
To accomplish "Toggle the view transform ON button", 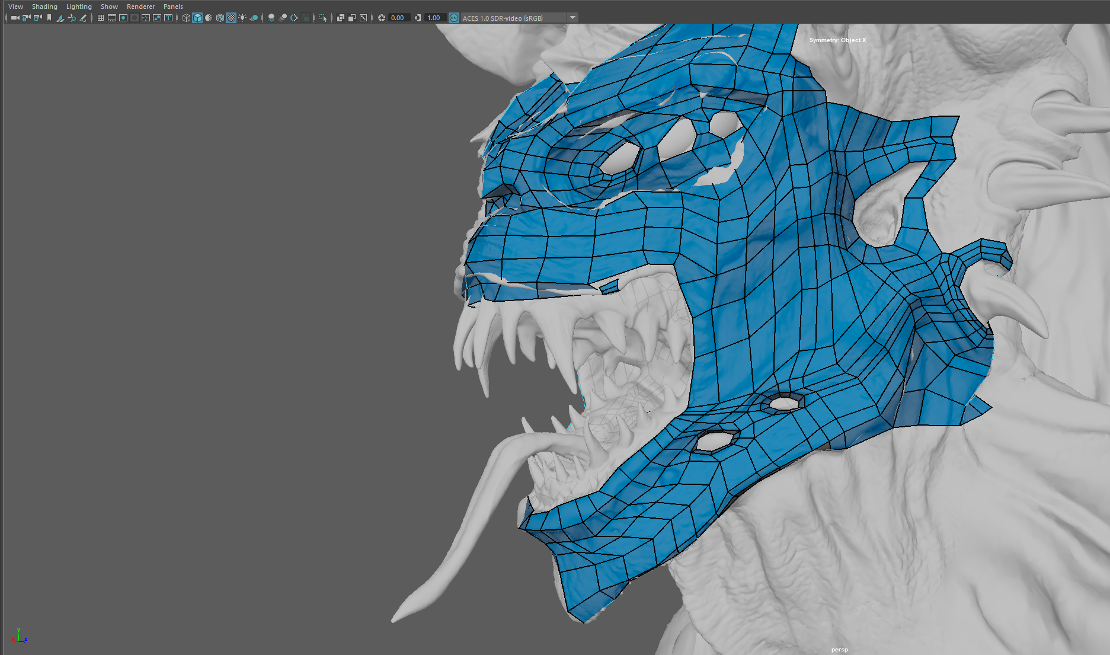I will (x=454, y=18).
